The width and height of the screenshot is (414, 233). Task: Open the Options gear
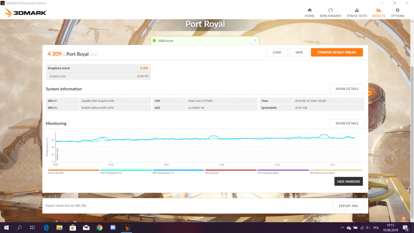pos(397,12)
